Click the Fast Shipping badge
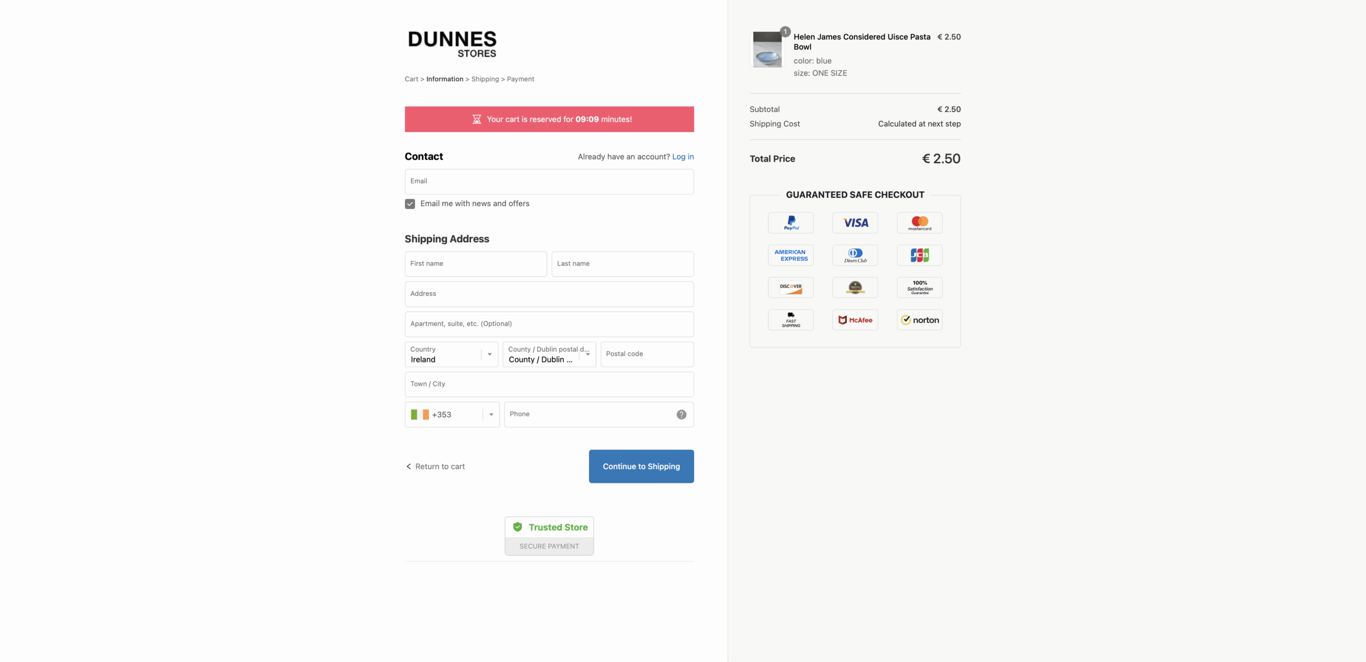1366x662 pixels. (791, 320)
